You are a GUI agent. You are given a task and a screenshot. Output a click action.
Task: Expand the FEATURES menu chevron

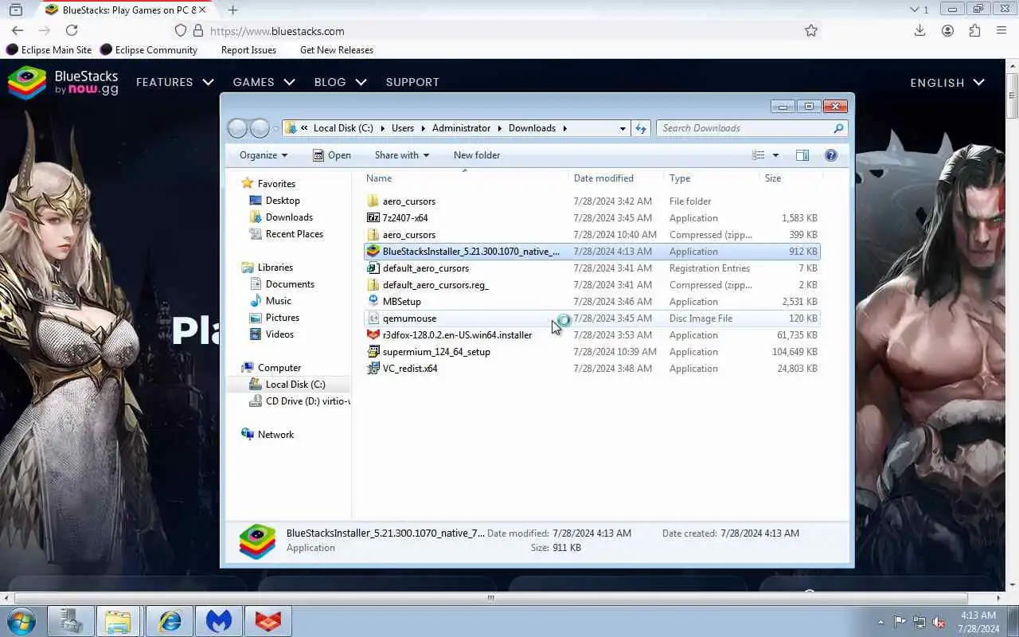click(x=208, y=82)
